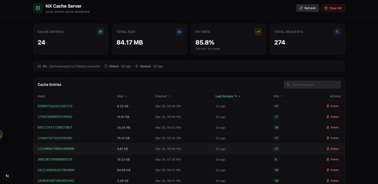Click the 24 cache entries value
This screenshot has height=184, width=378.
[x=42, y=42]
